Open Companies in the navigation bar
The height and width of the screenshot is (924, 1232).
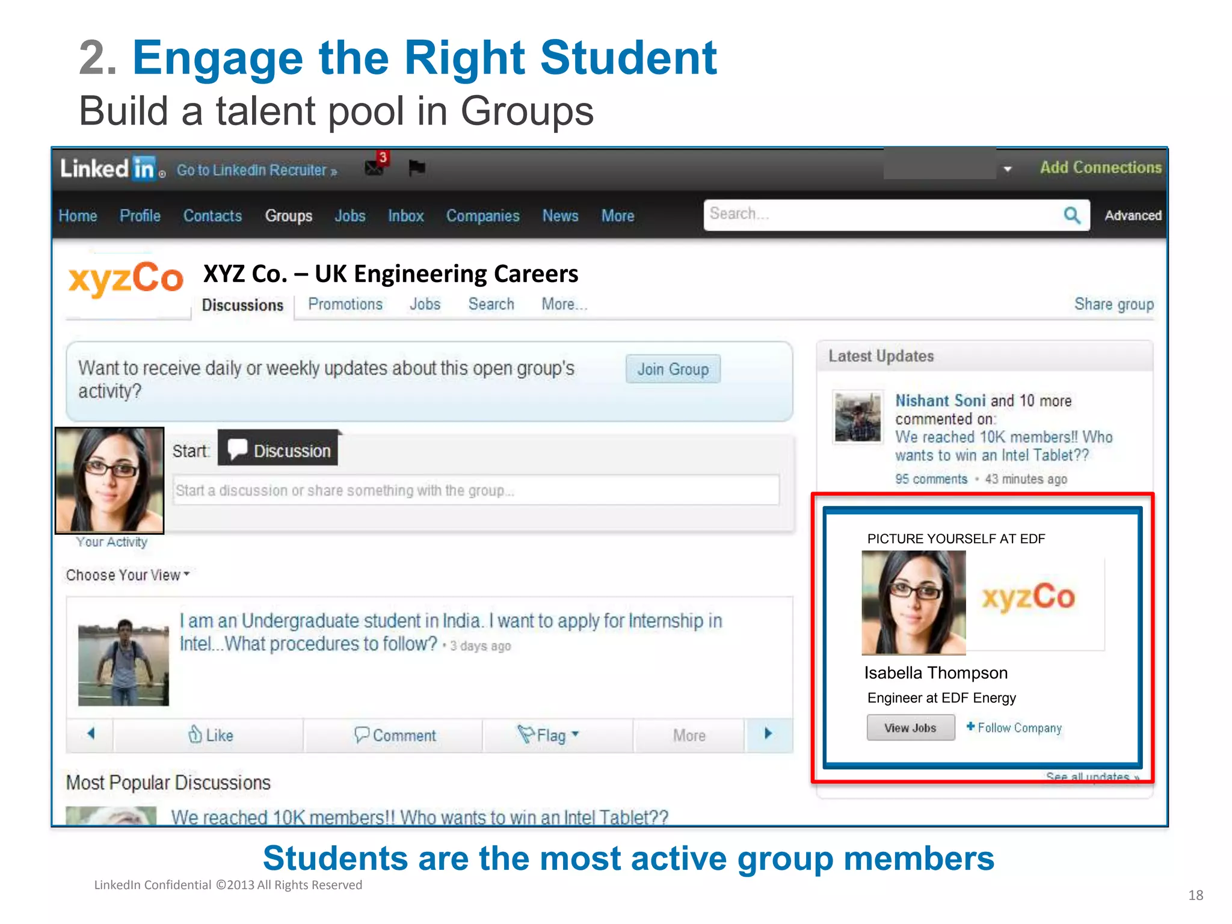(482, 216)
